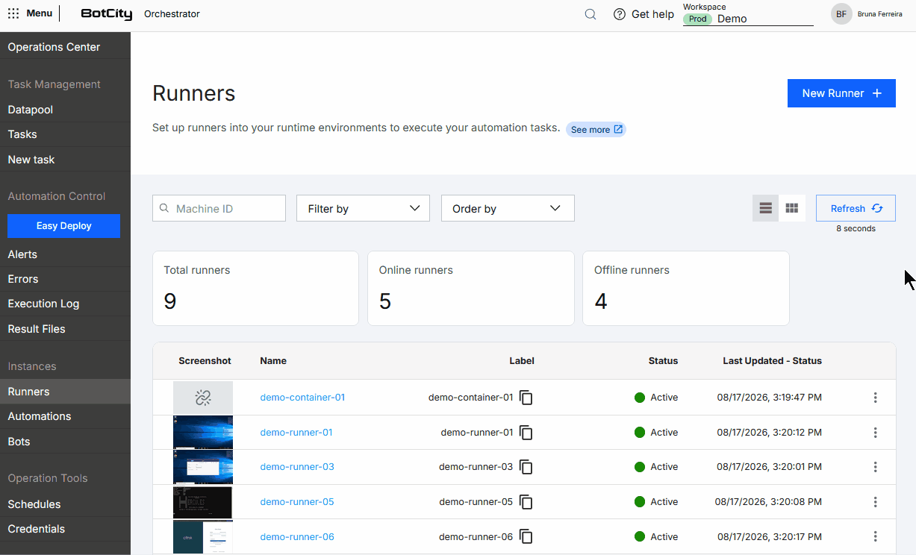Open options menu for demo-container-01
916x555 pixels.
(x=876, y=398)
